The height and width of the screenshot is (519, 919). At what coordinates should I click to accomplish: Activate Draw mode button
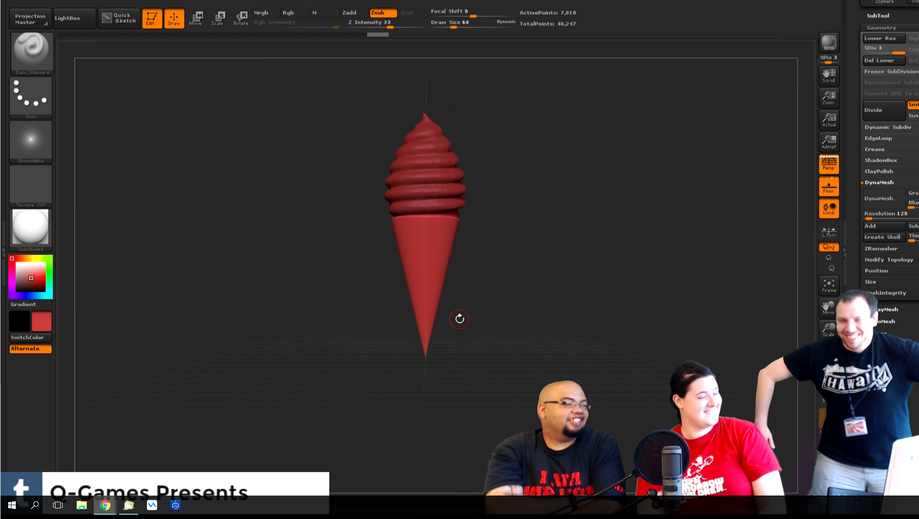(x=174, y=18)
